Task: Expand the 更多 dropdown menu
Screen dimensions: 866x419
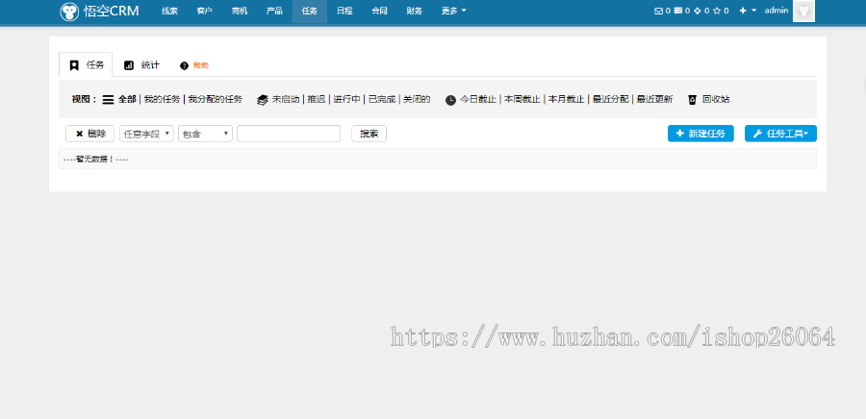Action: pos(454,11)
